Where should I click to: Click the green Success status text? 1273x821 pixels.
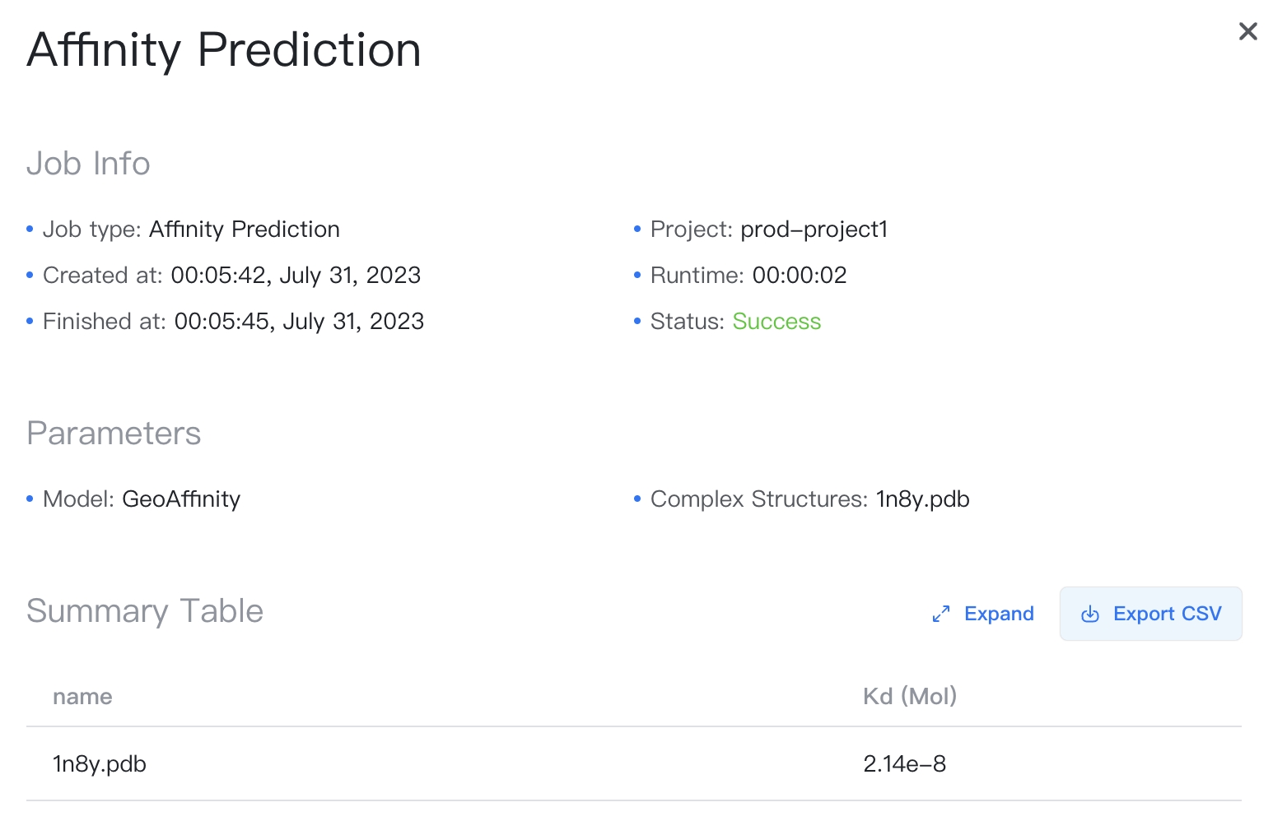coord(776,321)
